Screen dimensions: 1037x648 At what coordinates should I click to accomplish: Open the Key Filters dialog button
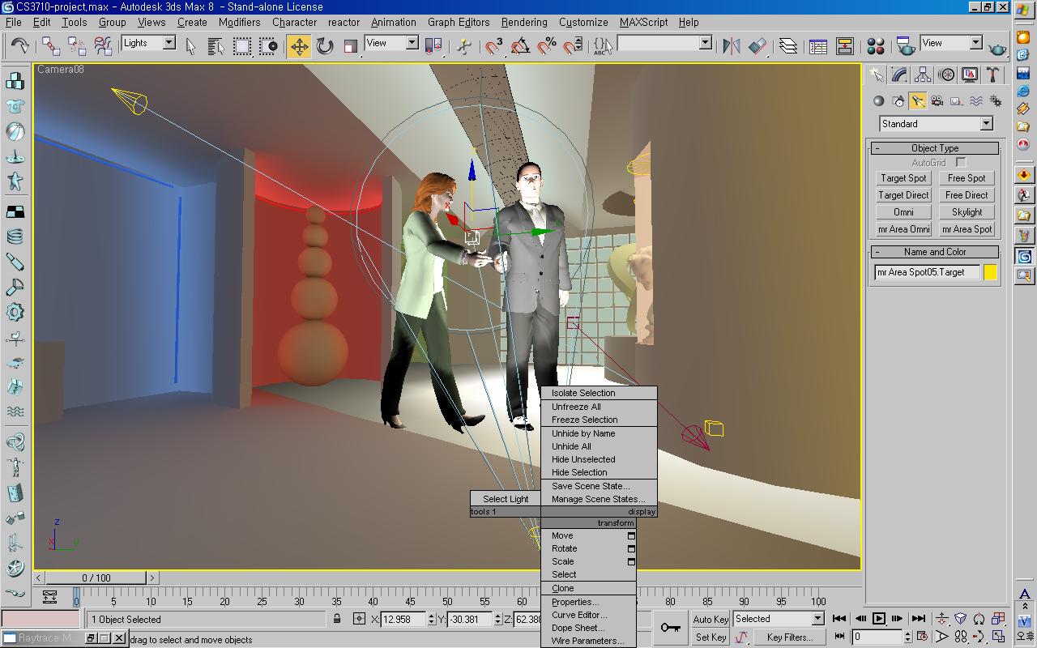point(790,637)
